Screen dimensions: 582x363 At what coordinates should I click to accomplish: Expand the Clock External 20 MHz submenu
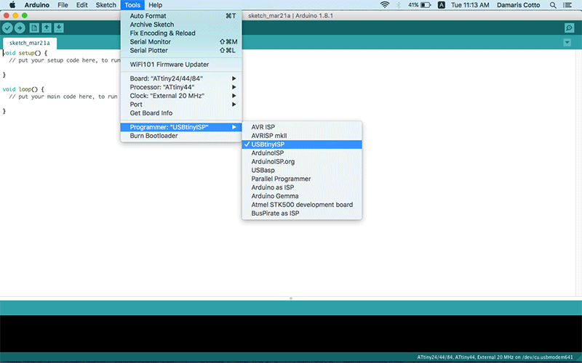(181, 96)
